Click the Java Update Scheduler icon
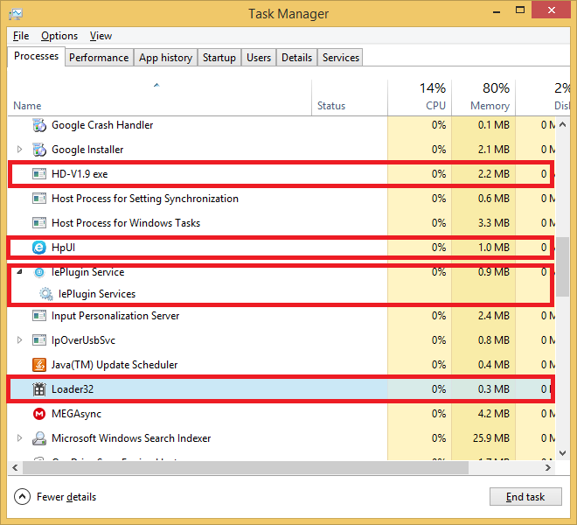 (39, 365)
